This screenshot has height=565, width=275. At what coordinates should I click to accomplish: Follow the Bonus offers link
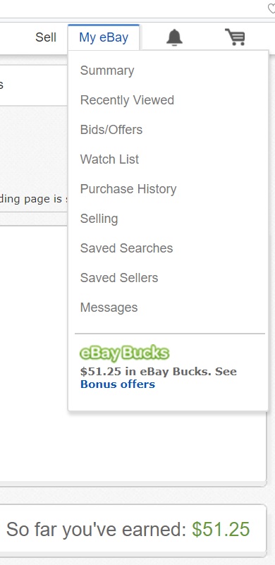(x=118, y=384)
